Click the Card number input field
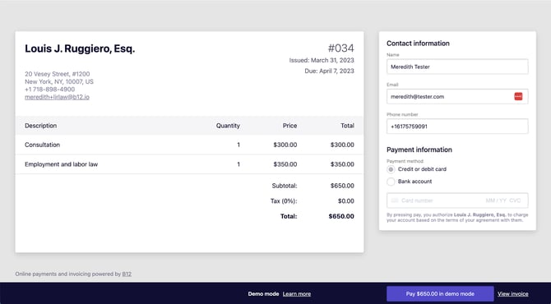This screenshot has height=304, width=551. [436, 200]
